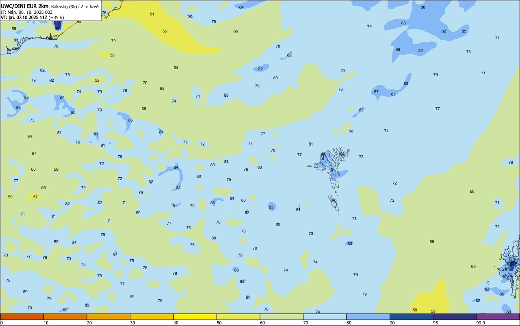Screen dimensions: 520x326
Task: Click the legend tick label '99.9'
Action: point(481,323)
